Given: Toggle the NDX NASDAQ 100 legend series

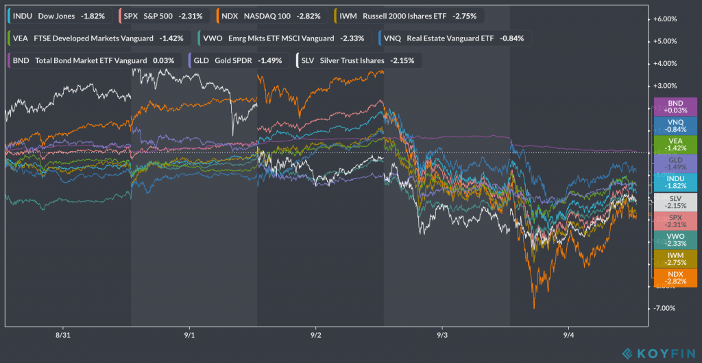Looking at the screenshot, I should [271, 16].
